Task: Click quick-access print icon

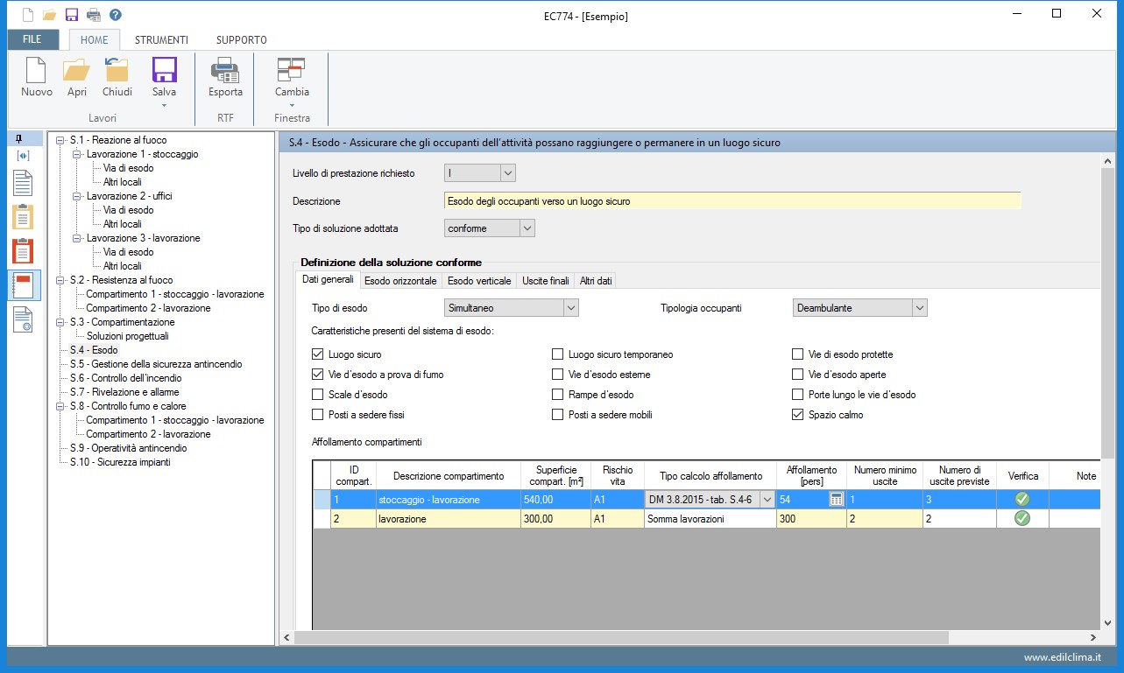Action: point(93,15)
